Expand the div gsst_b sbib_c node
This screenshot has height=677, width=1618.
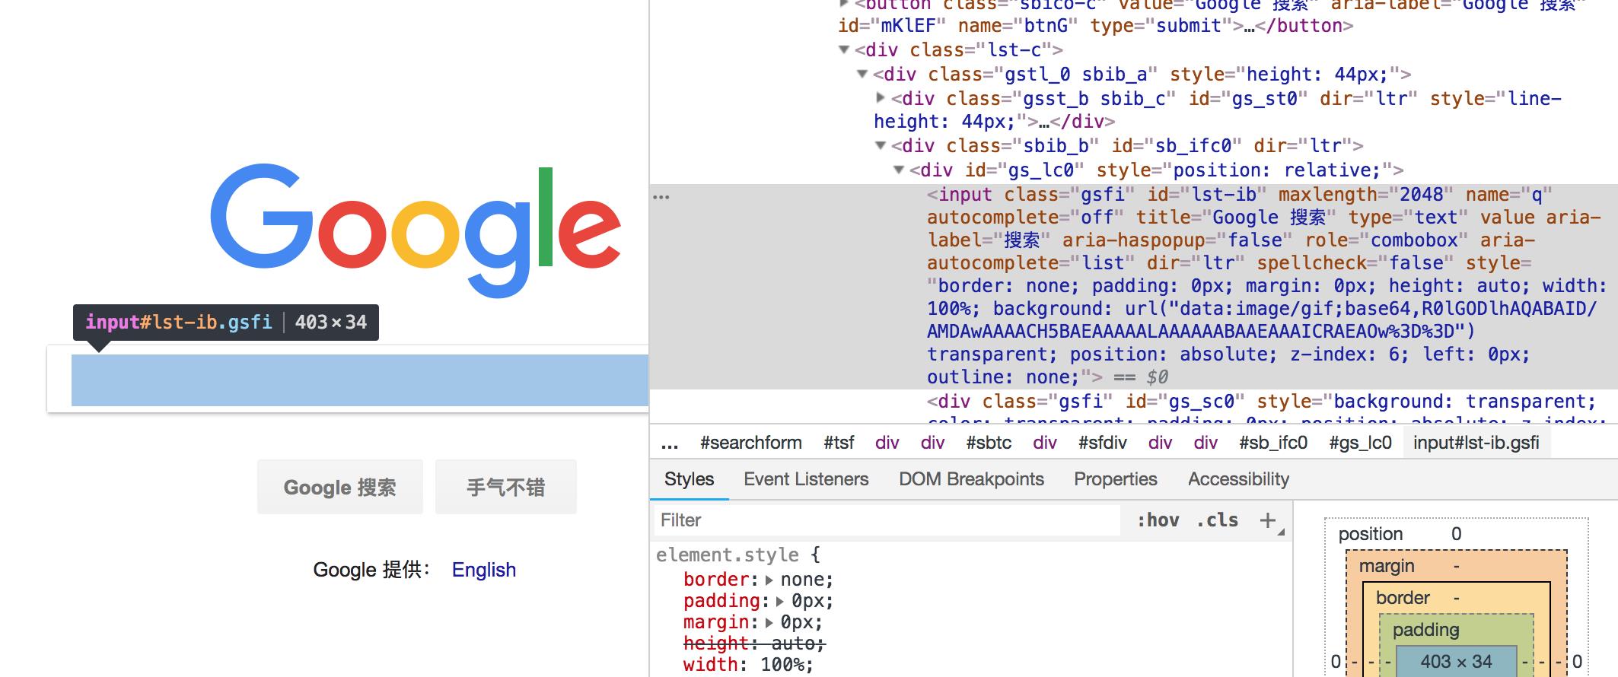coord(881,97)
